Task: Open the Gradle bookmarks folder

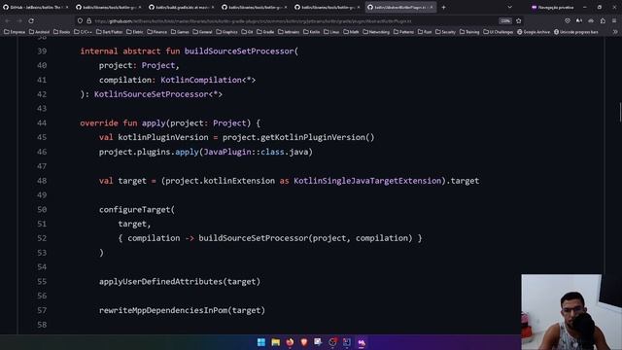Action: click(265, 32)
